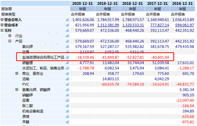Open chart icon for 营业成本 row

(67, 25)
